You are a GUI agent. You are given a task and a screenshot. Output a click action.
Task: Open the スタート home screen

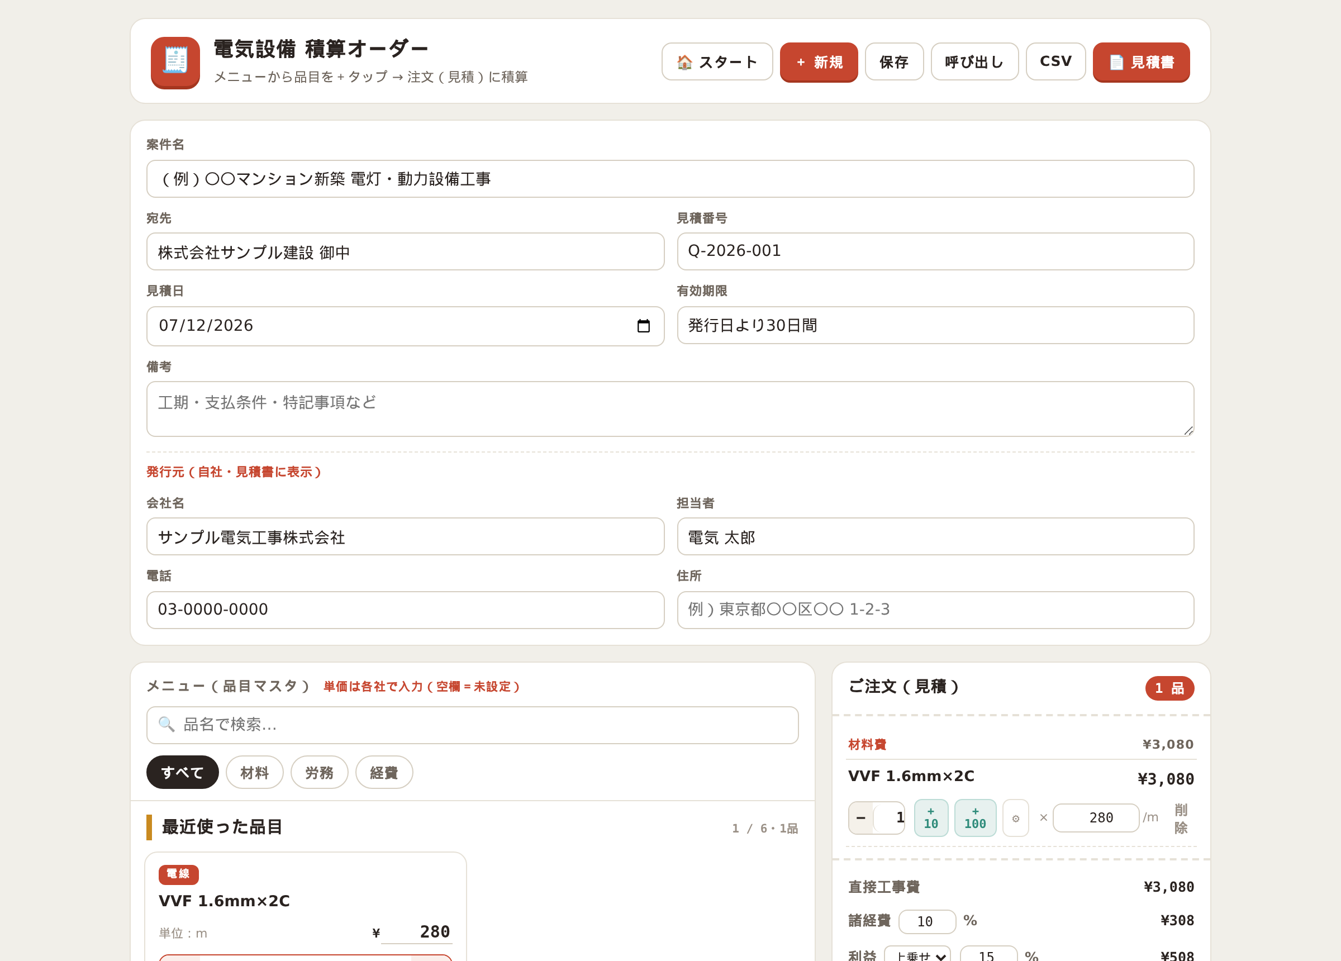[717, 61]
